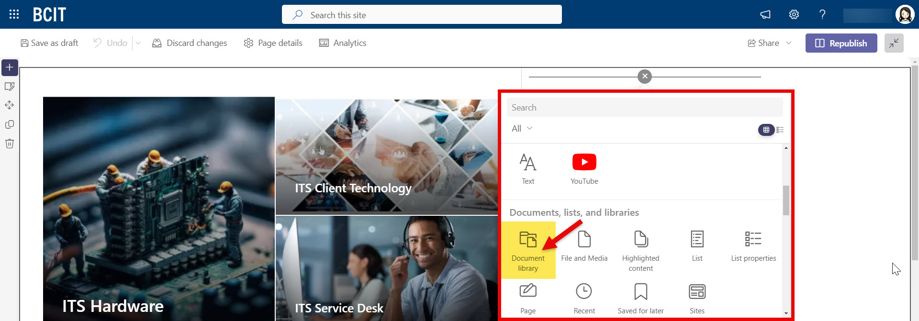Switch to grid view toggle
919x321 pixels.
click(766, 130)
